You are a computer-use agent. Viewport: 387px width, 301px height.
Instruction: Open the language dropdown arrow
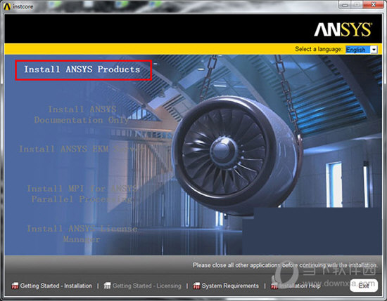coord(374,50)
